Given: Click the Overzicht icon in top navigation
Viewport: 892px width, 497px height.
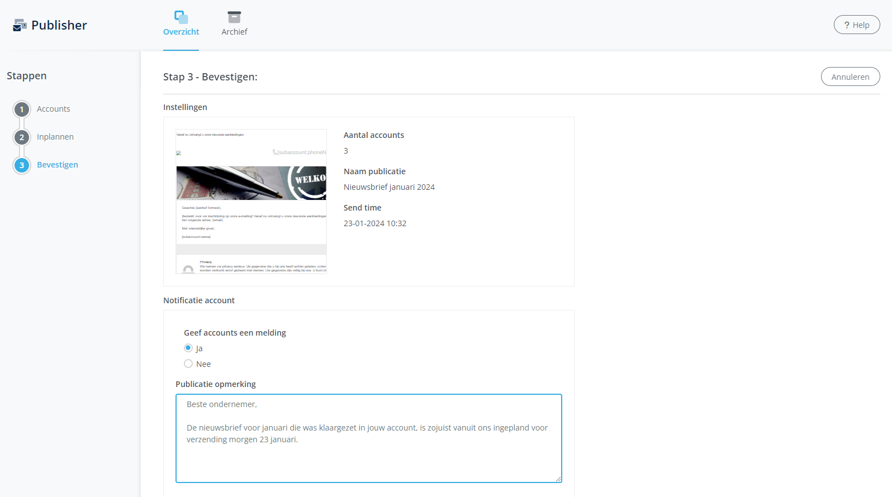Looking at the screenshot, I should 181,17.
